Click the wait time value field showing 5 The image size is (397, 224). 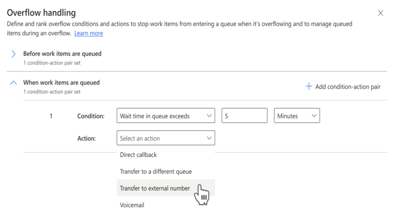pos(244,116)
